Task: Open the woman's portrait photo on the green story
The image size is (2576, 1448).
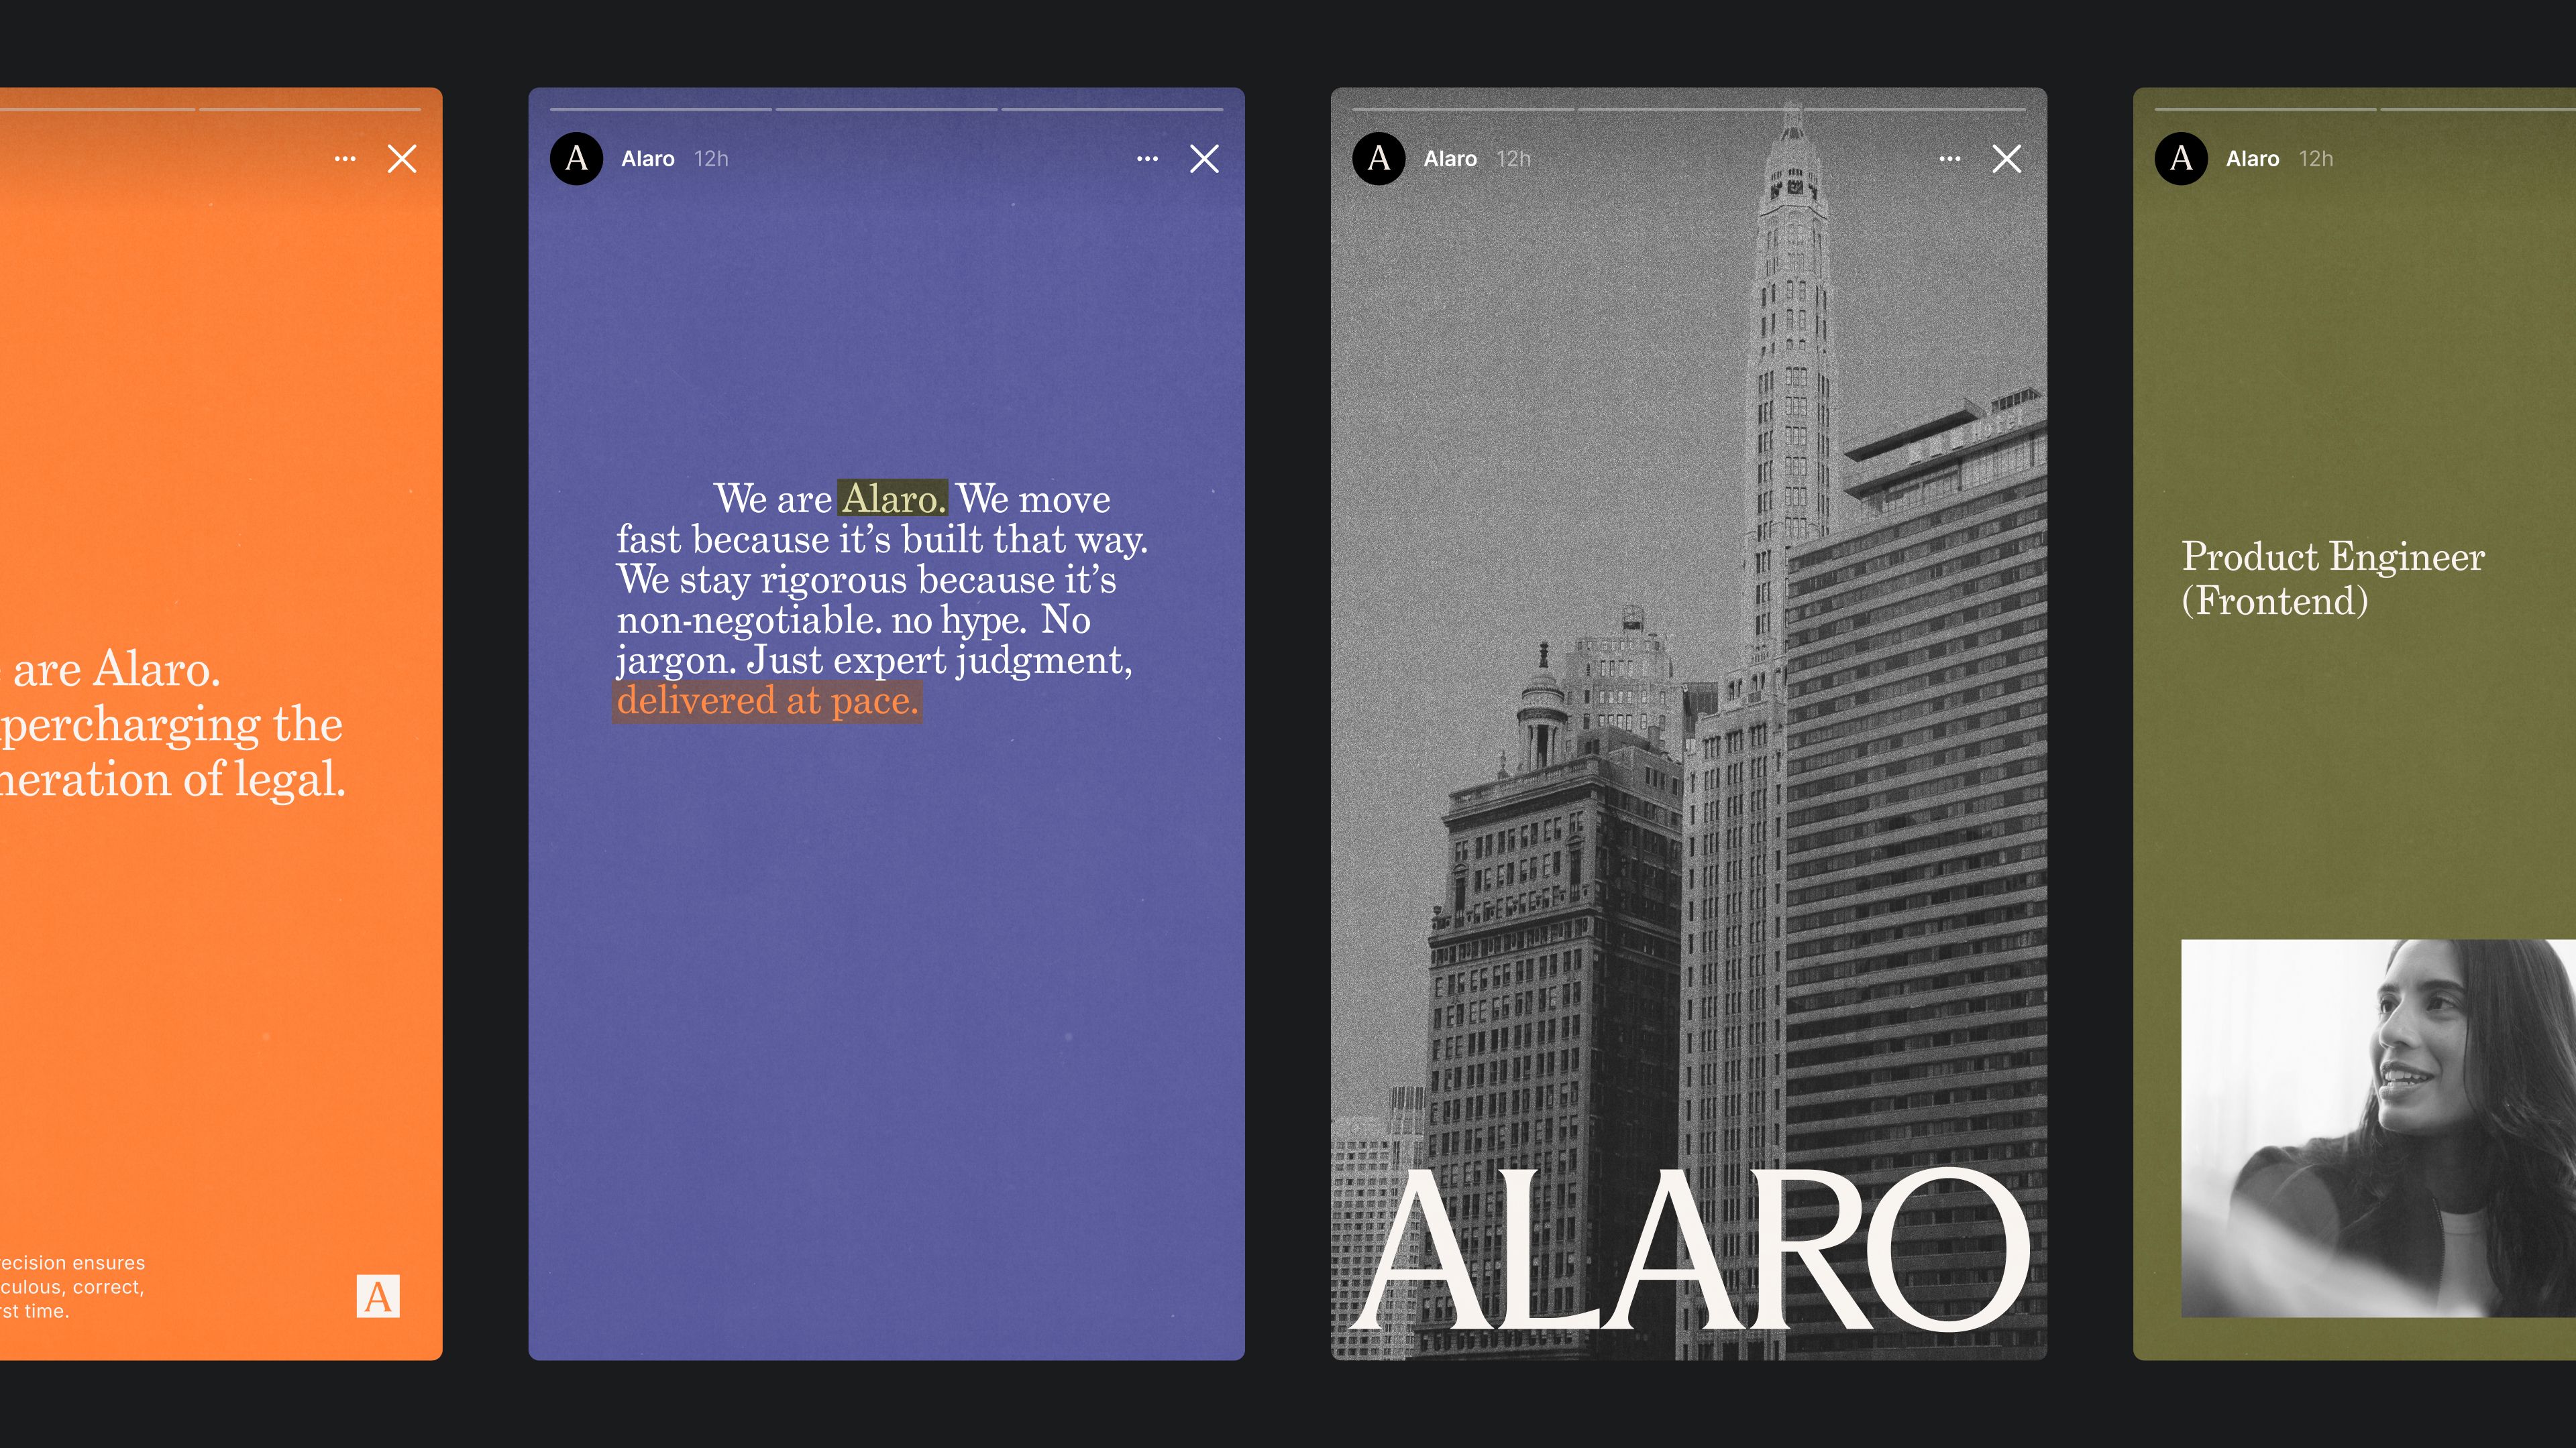Action: (2378, 1128)
